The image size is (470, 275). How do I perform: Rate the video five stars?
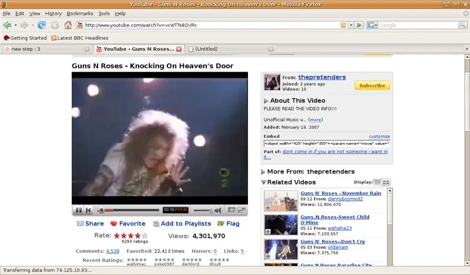(145, 236)
